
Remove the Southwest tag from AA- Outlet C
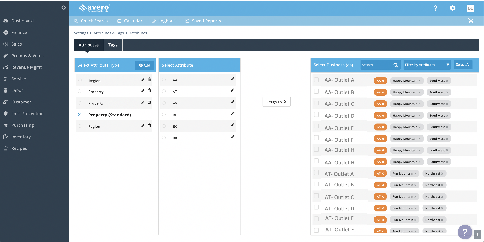(x=447, y=104)
